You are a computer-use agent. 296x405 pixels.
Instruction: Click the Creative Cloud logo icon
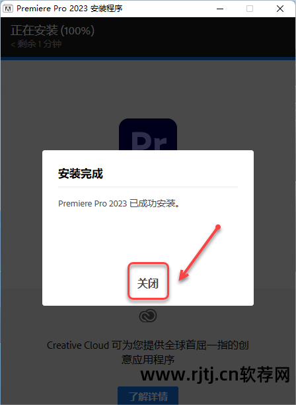[148, 316]
